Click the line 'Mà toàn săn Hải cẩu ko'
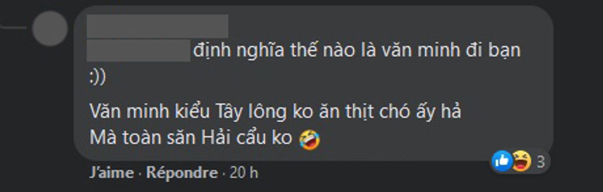Image resolution: width=603 pixels, height=192 pixels. (190, 138)
